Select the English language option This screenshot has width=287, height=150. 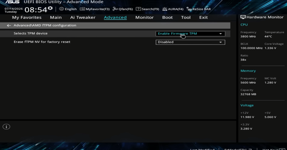[71, 9]
